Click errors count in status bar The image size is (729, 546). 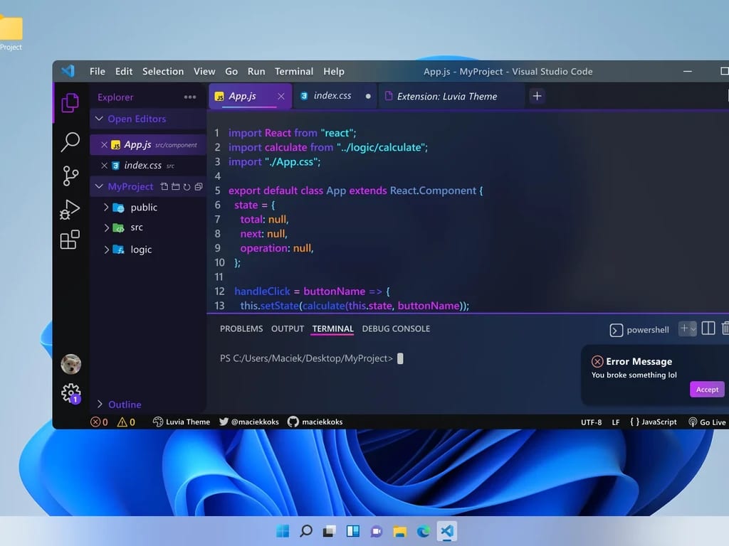99,422
